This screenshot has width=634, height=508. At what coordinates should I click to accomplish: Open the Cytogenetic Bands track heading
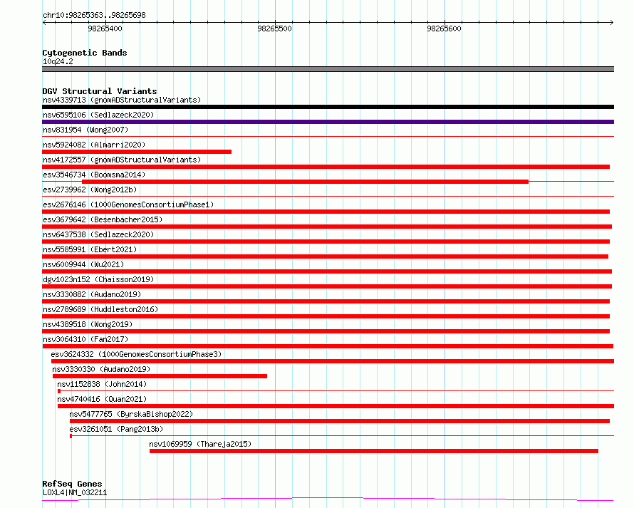85,53
